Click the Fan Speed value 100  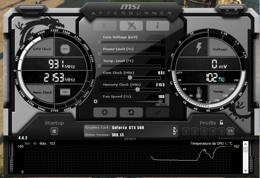click(x=161, y=97)
